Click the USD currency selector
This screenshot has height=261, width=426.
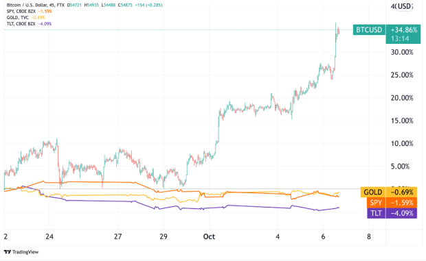click(x=404, y=6)
